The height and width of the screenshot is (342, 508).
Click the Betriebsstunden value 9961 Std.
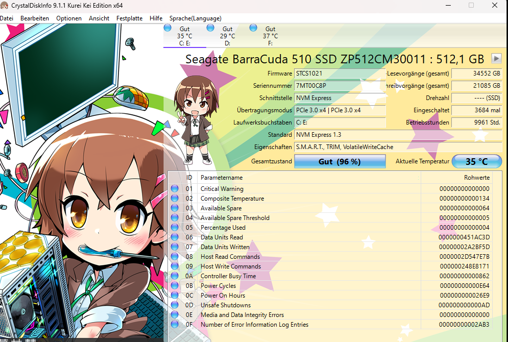coord(476,123)
